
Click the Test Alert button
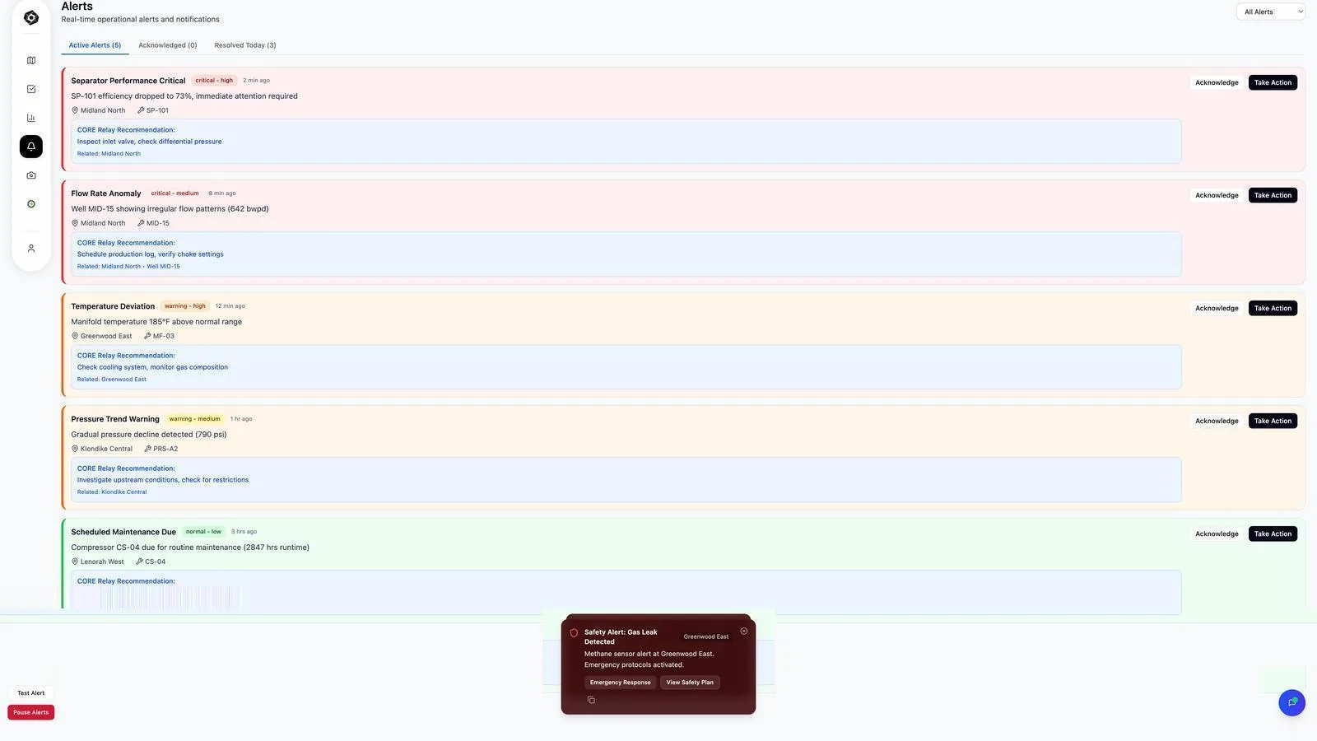point(31,693)
